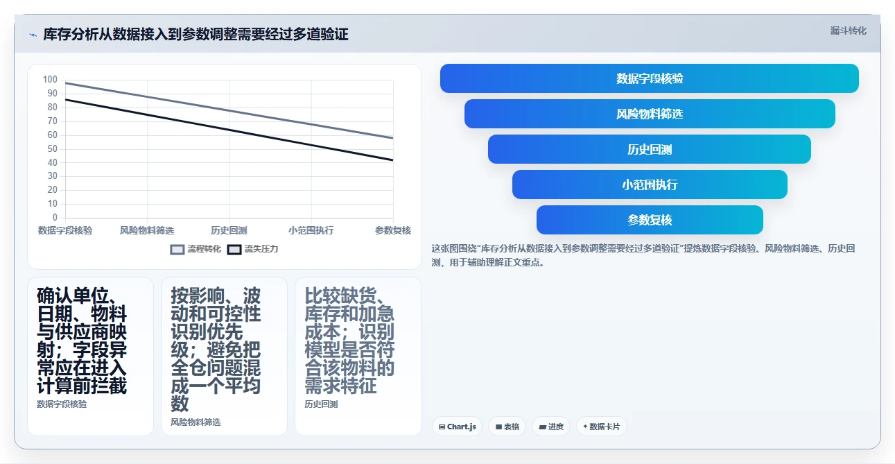
Task: Click the 流失压力 legend color box
Action: coord(234,250)
